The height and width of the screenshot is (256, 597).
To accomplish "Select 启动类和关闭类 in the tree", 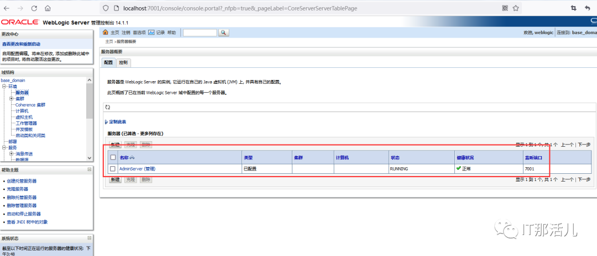I will point(30,136).
